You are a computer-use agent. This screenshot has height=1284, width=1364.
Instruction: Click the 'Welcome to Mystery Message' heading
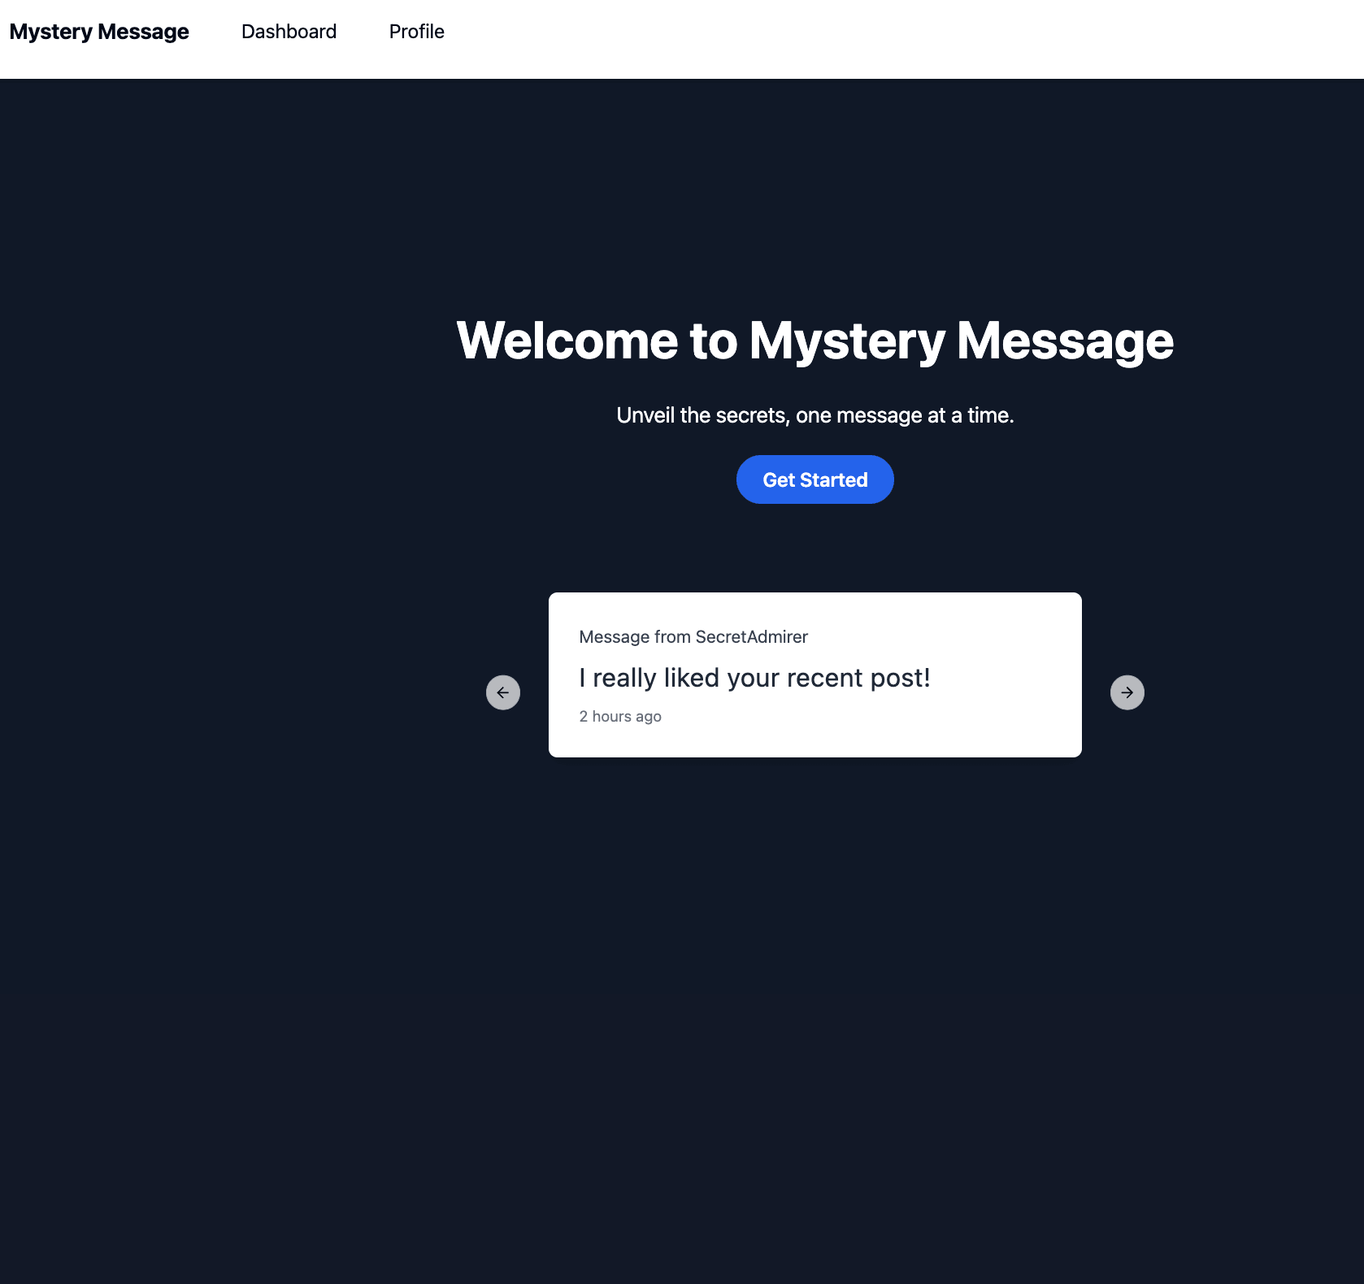[x=814, y=341]
